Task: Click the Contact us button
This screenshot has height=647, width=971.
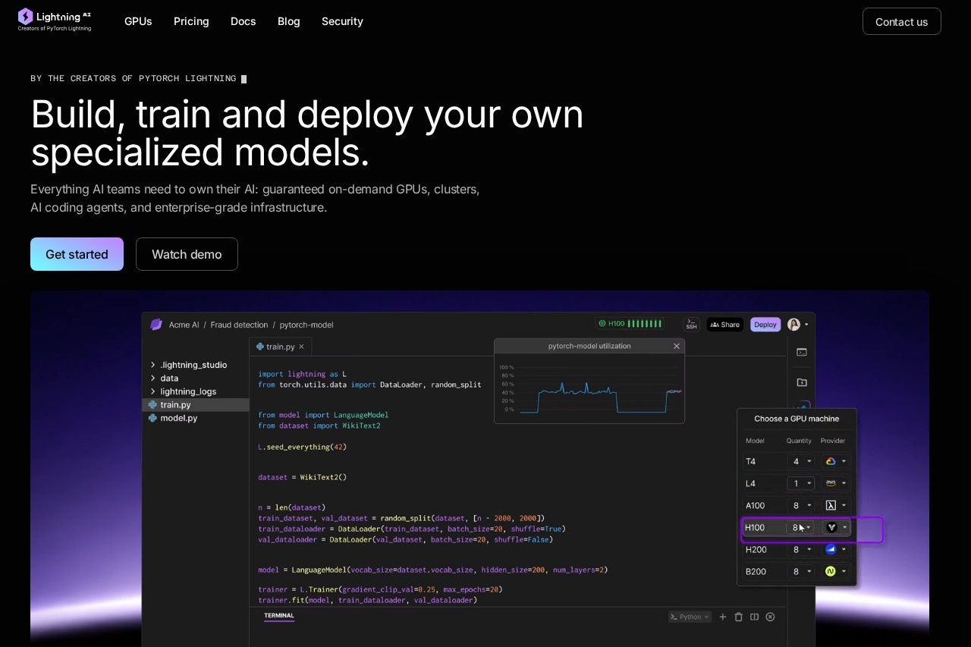Action: point(901,21)
